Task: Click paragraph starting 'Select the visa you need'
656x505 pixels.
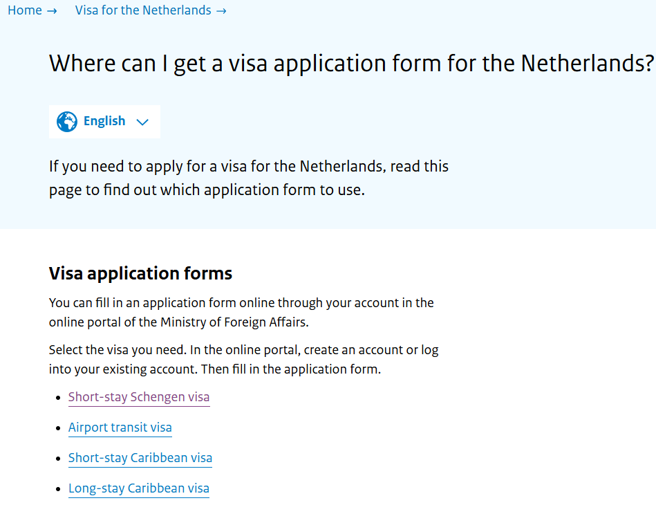Action: point(243,359)
